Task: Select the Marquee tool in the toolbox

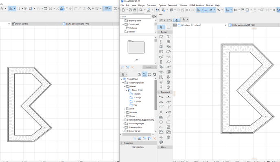Action: 168,27
